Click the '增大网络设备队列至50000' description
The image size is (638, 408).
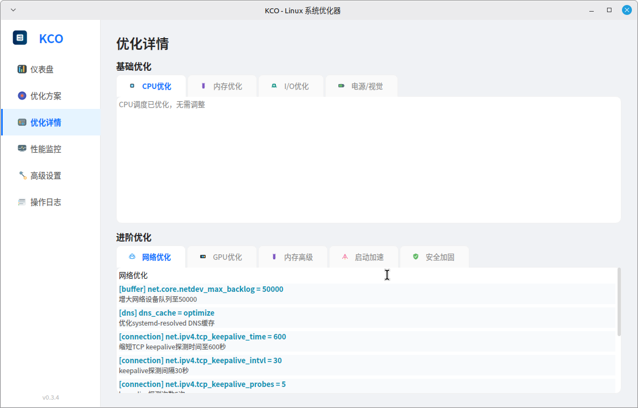tap(158, 300)
